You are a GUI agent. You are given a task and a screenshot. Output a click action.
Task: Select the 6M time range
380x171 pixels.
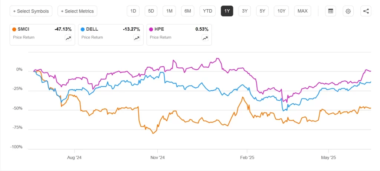188,11
